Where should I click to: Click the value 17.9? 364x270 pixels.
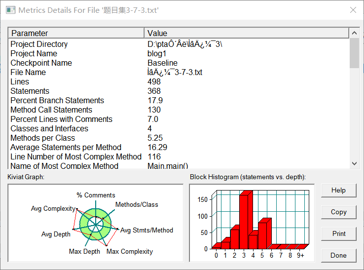click(155, 100)
